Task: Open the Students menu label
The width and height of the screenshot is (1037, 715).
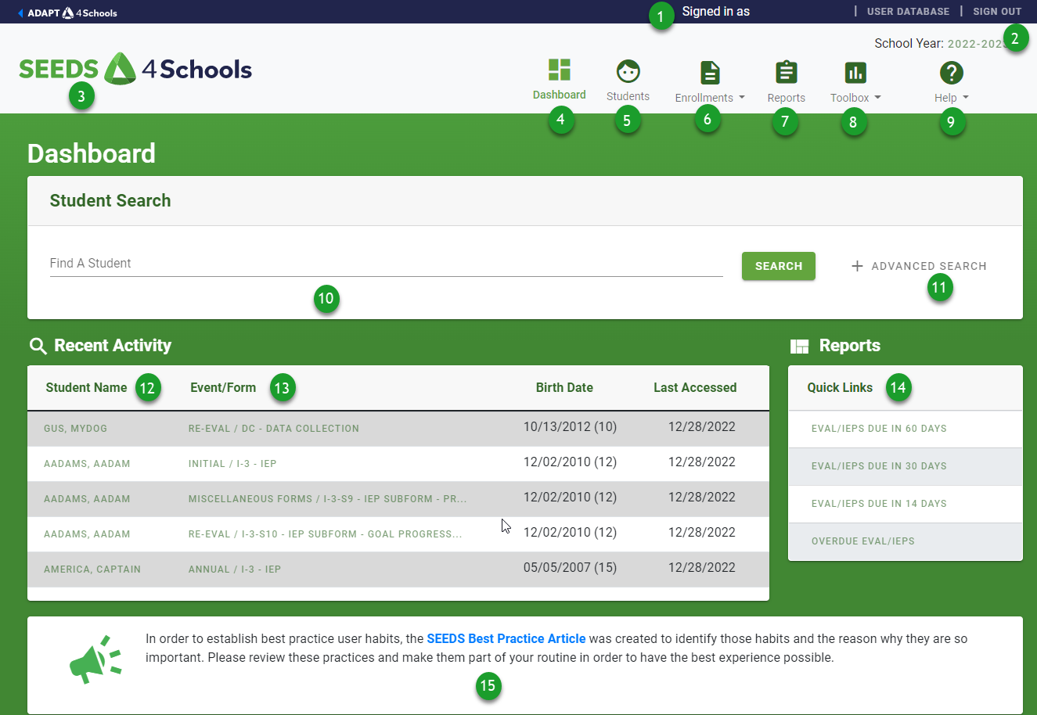Action: (x=628, y=96)
